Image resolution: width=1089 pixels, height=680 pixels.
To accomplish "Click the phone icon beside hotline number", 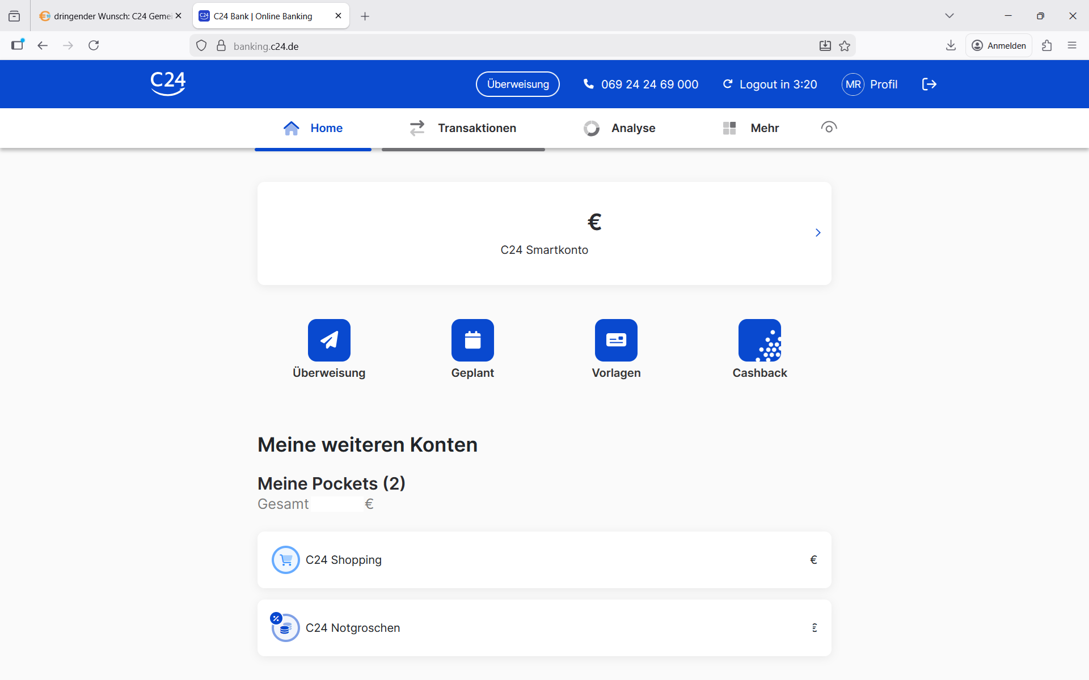I will tap(589, 84).
